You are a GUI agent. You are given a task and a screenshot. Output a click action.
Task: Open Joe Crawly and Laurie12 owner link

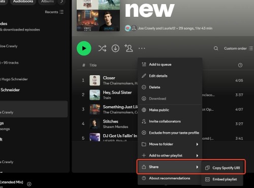coord(156,28)
